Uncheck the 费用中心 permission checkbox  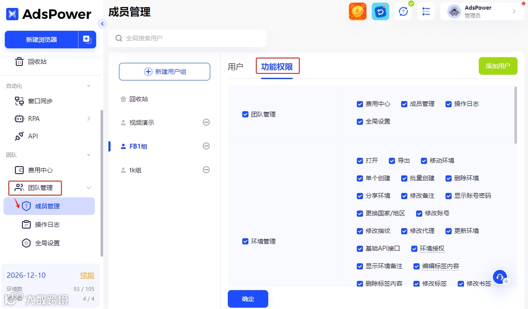tap(360, 104)
